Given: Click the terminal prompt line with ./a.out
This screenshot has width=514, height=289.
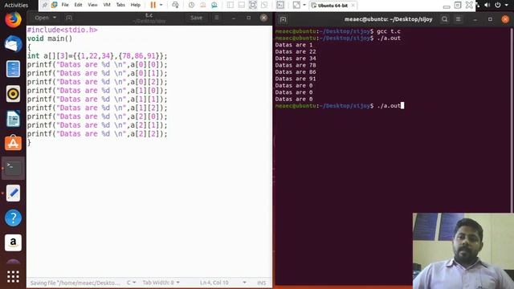Looking at the screenshot, I should coord(339,105).
